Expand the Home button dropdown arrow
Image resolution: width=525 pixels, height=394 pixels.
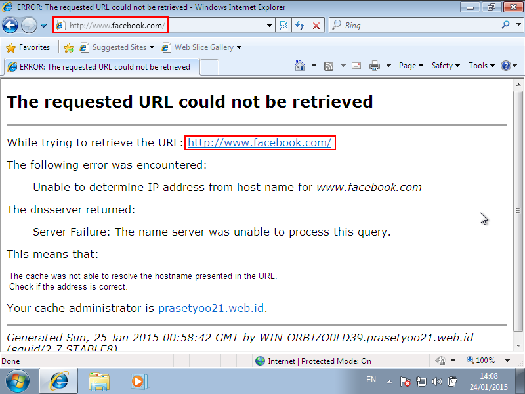pos(314,66)
